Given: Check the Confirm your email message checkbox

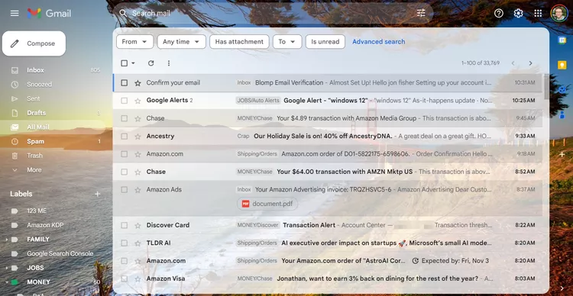Looking at the screenshot, I should coord(125,83).
